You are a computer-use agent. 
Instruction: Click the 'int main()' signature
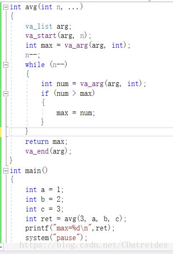[x=29, y=171]
